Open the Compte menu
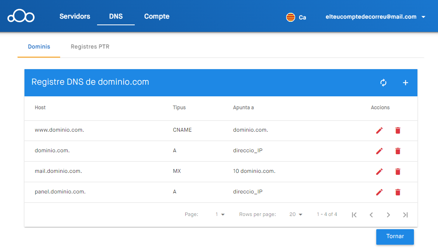 point(157,16)
